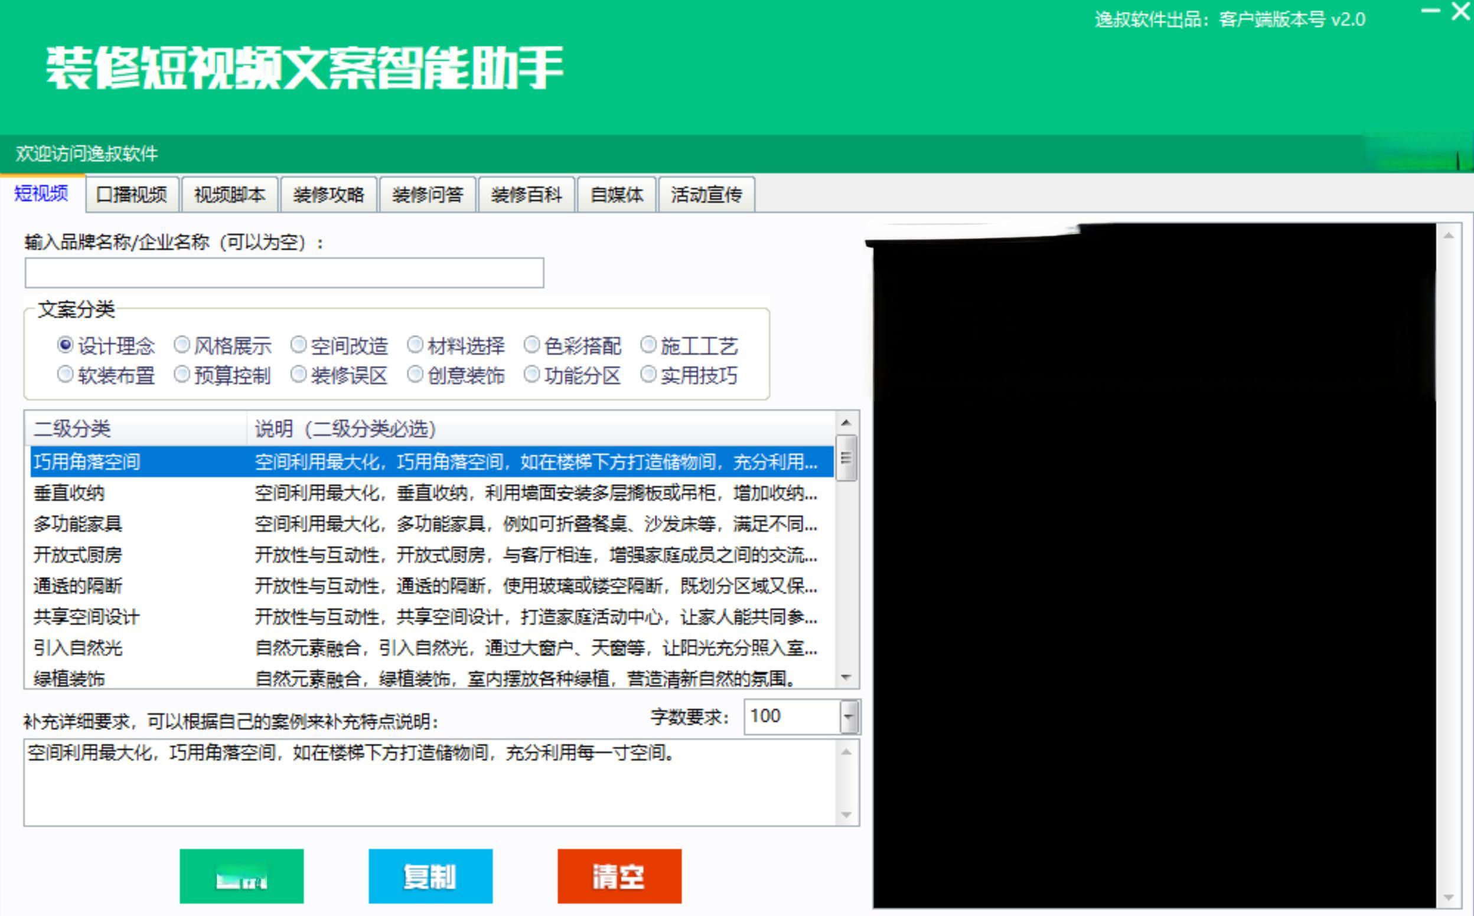1474x916 pixels.
Task: Go to the 自媒体 tab
Action: tap(617, 194)
